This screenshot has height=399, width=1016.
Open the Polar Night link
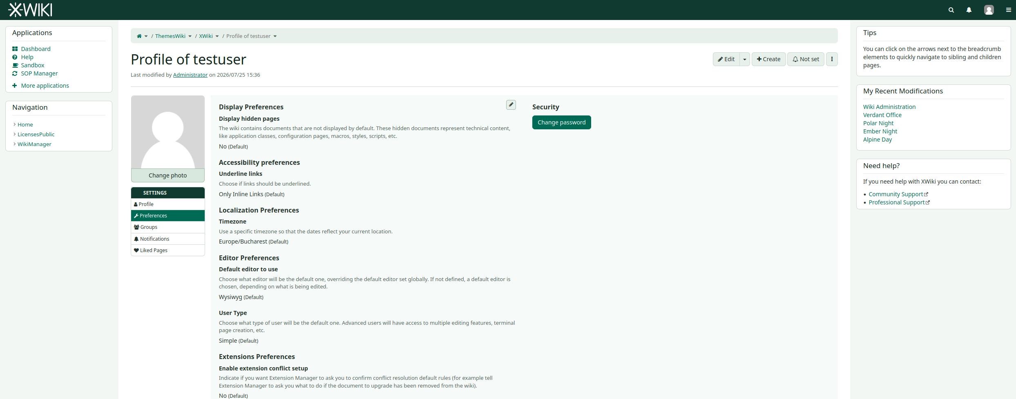click(878, 123)
